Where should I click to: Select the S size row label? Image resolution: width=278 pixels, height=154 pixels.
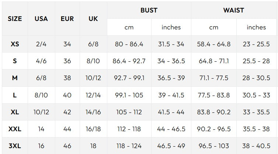pos(15,61)
